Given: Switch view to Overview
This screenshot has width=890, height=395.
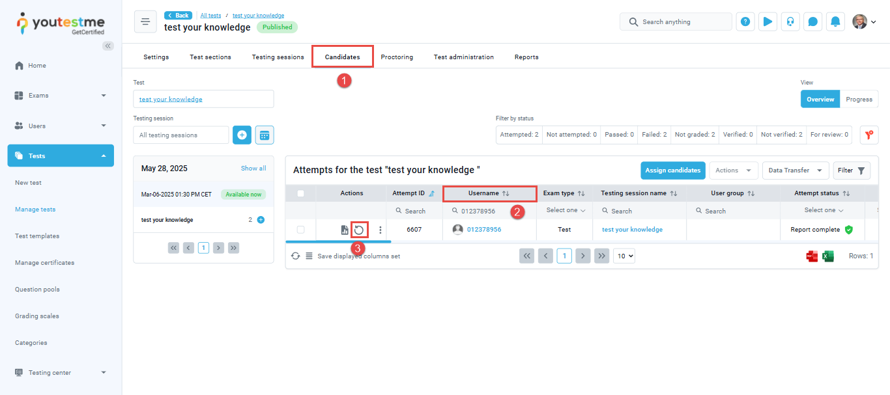Looking at the screenshot, I should click(820, 99).
